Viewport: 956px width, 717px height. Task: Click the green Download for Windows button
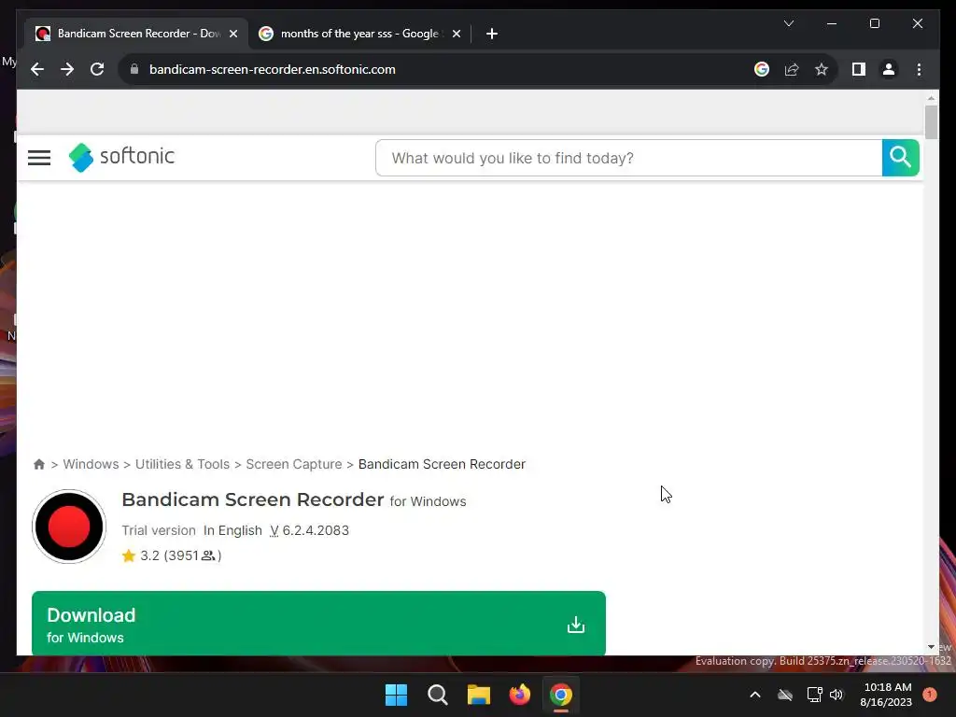(x=318, y=623)
